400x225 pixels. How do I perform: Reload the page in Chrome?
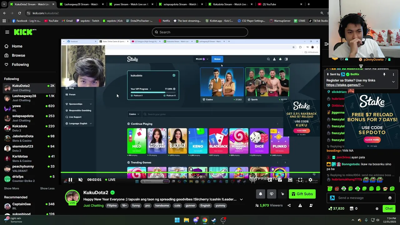(x=19, y=13)
